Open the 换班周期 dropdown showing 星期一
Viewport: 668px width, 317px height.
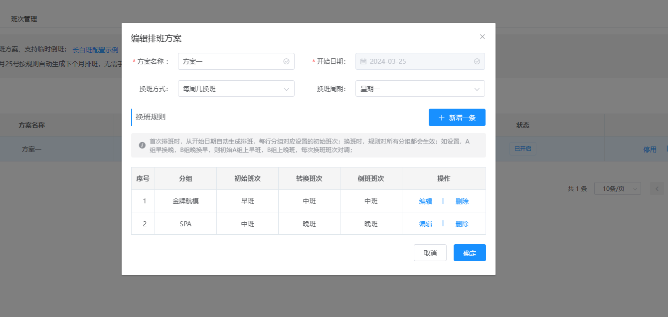[x=420, y=89]
